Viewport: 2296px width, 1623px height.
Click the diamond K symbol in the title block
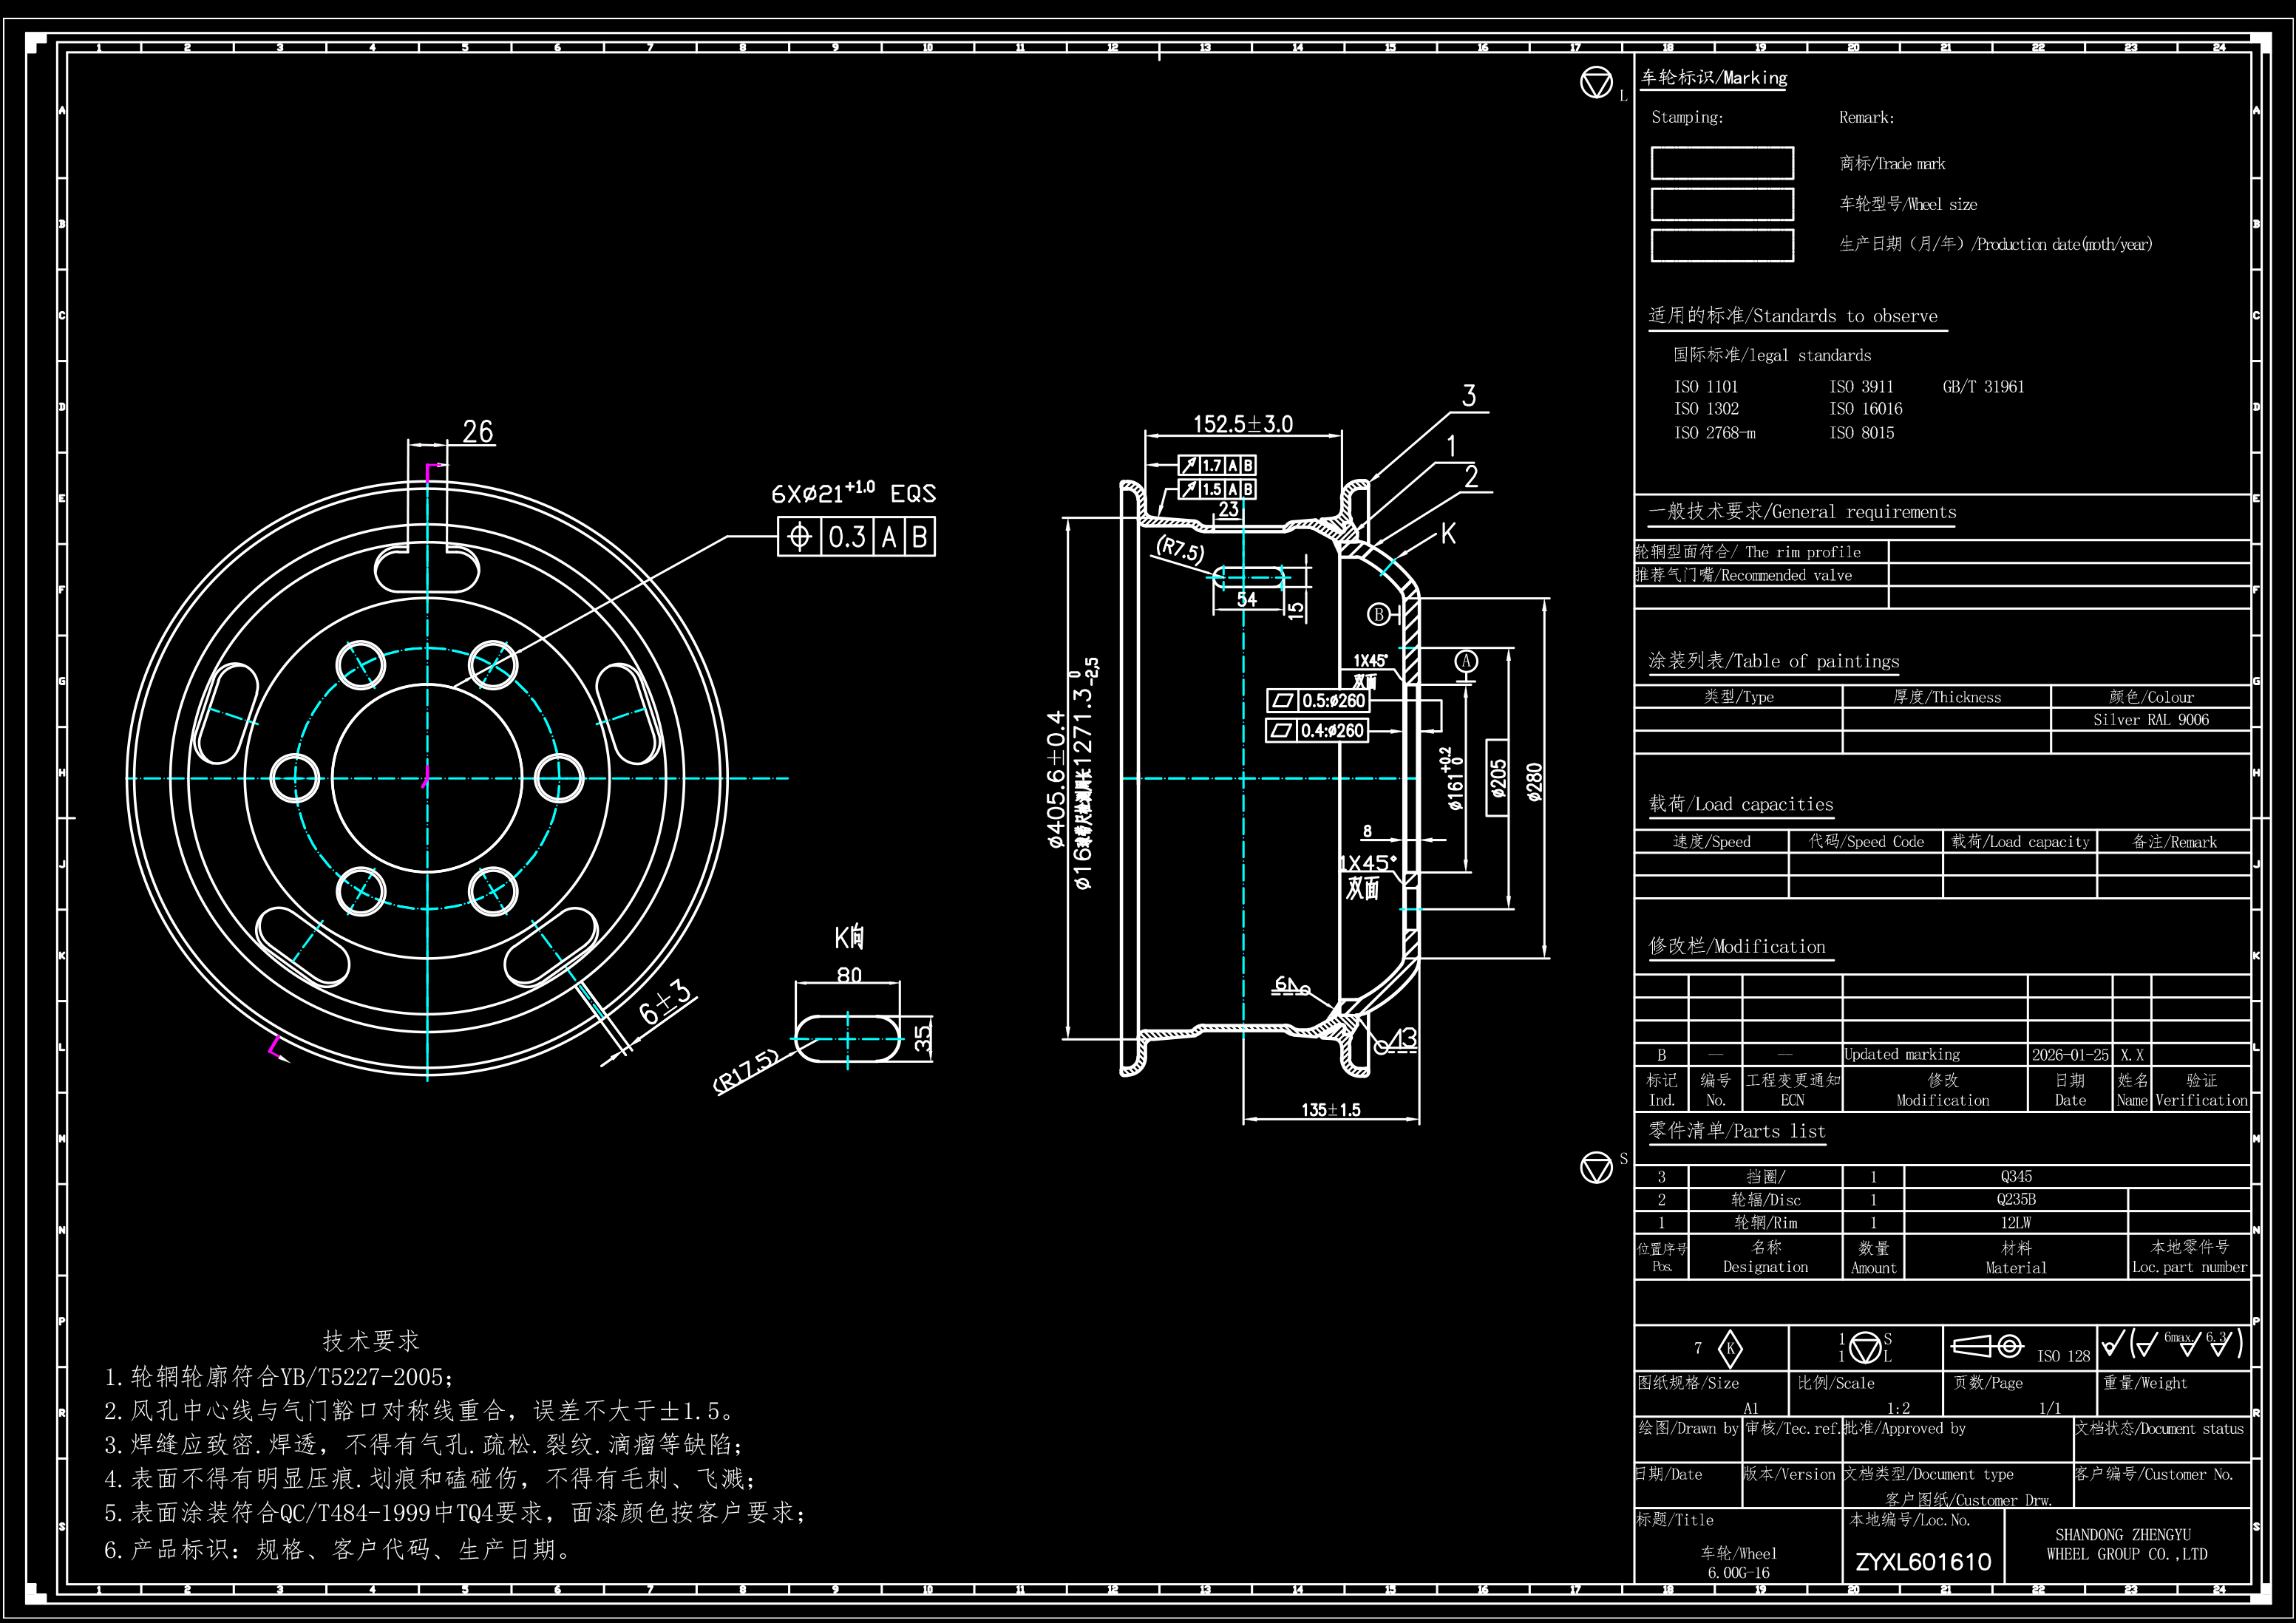(1730, 1349)
